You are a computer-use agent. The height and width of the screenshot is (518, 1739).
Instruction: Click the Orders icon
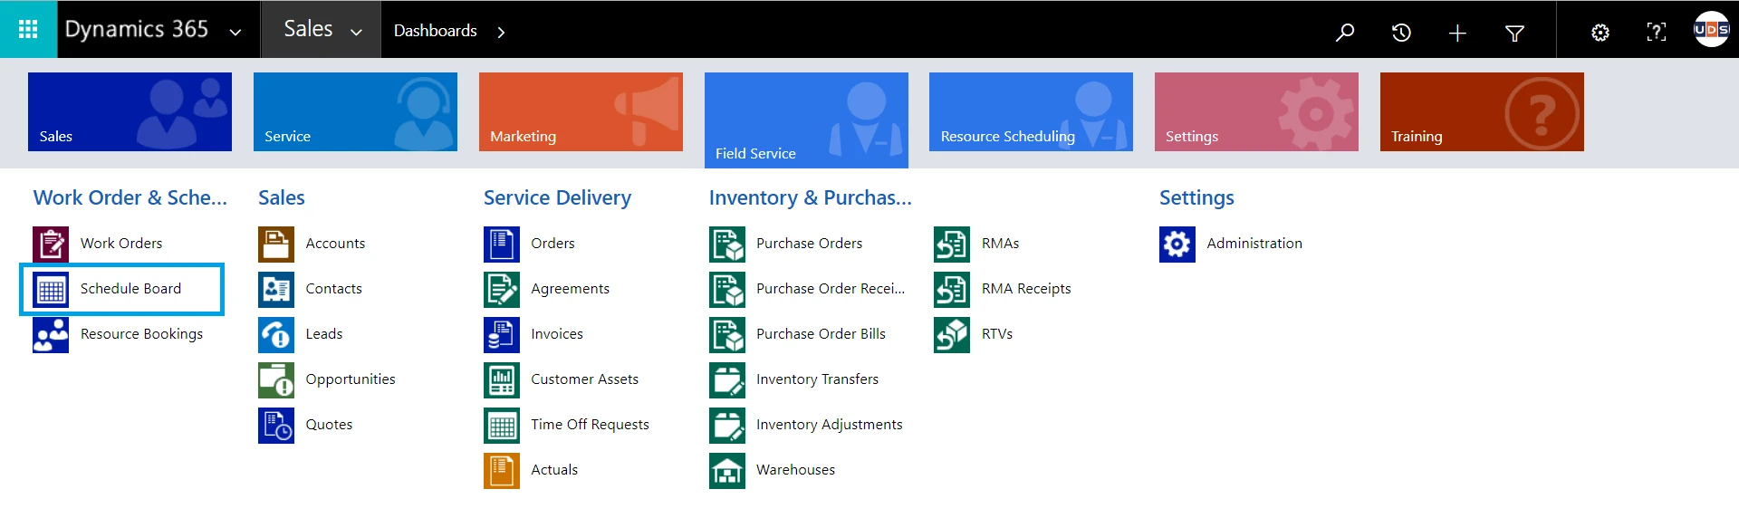(502, 244)
